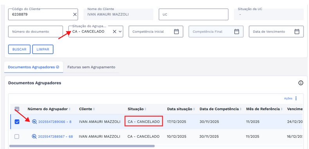Check the row 2025547288567 - 68 checkbox
309x149 pixels.
(17, 137)
